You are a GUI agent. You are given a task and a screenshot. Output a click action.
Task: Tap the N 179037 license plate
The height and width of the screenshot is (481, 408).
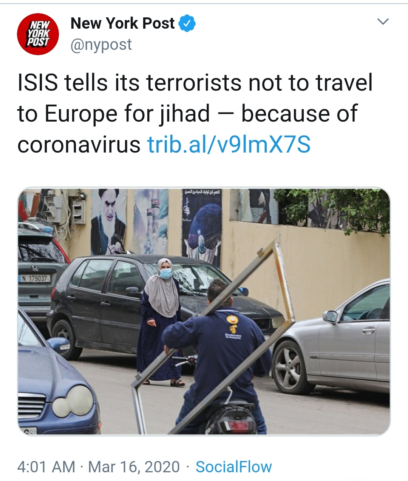click(x=34, y=279)
